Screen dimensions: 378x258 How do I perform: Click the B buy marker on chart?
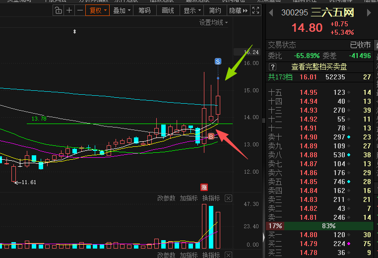(x=211, y=136)
